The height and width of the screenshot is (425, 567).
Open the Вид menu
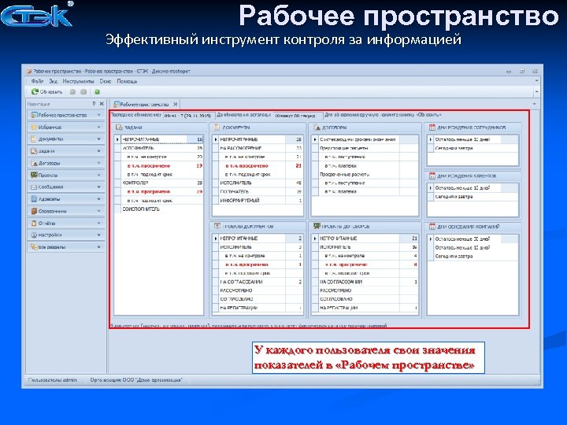point(54,81)
